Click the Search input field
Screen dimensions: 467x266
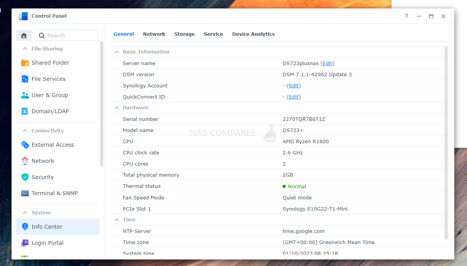(66, 35)
